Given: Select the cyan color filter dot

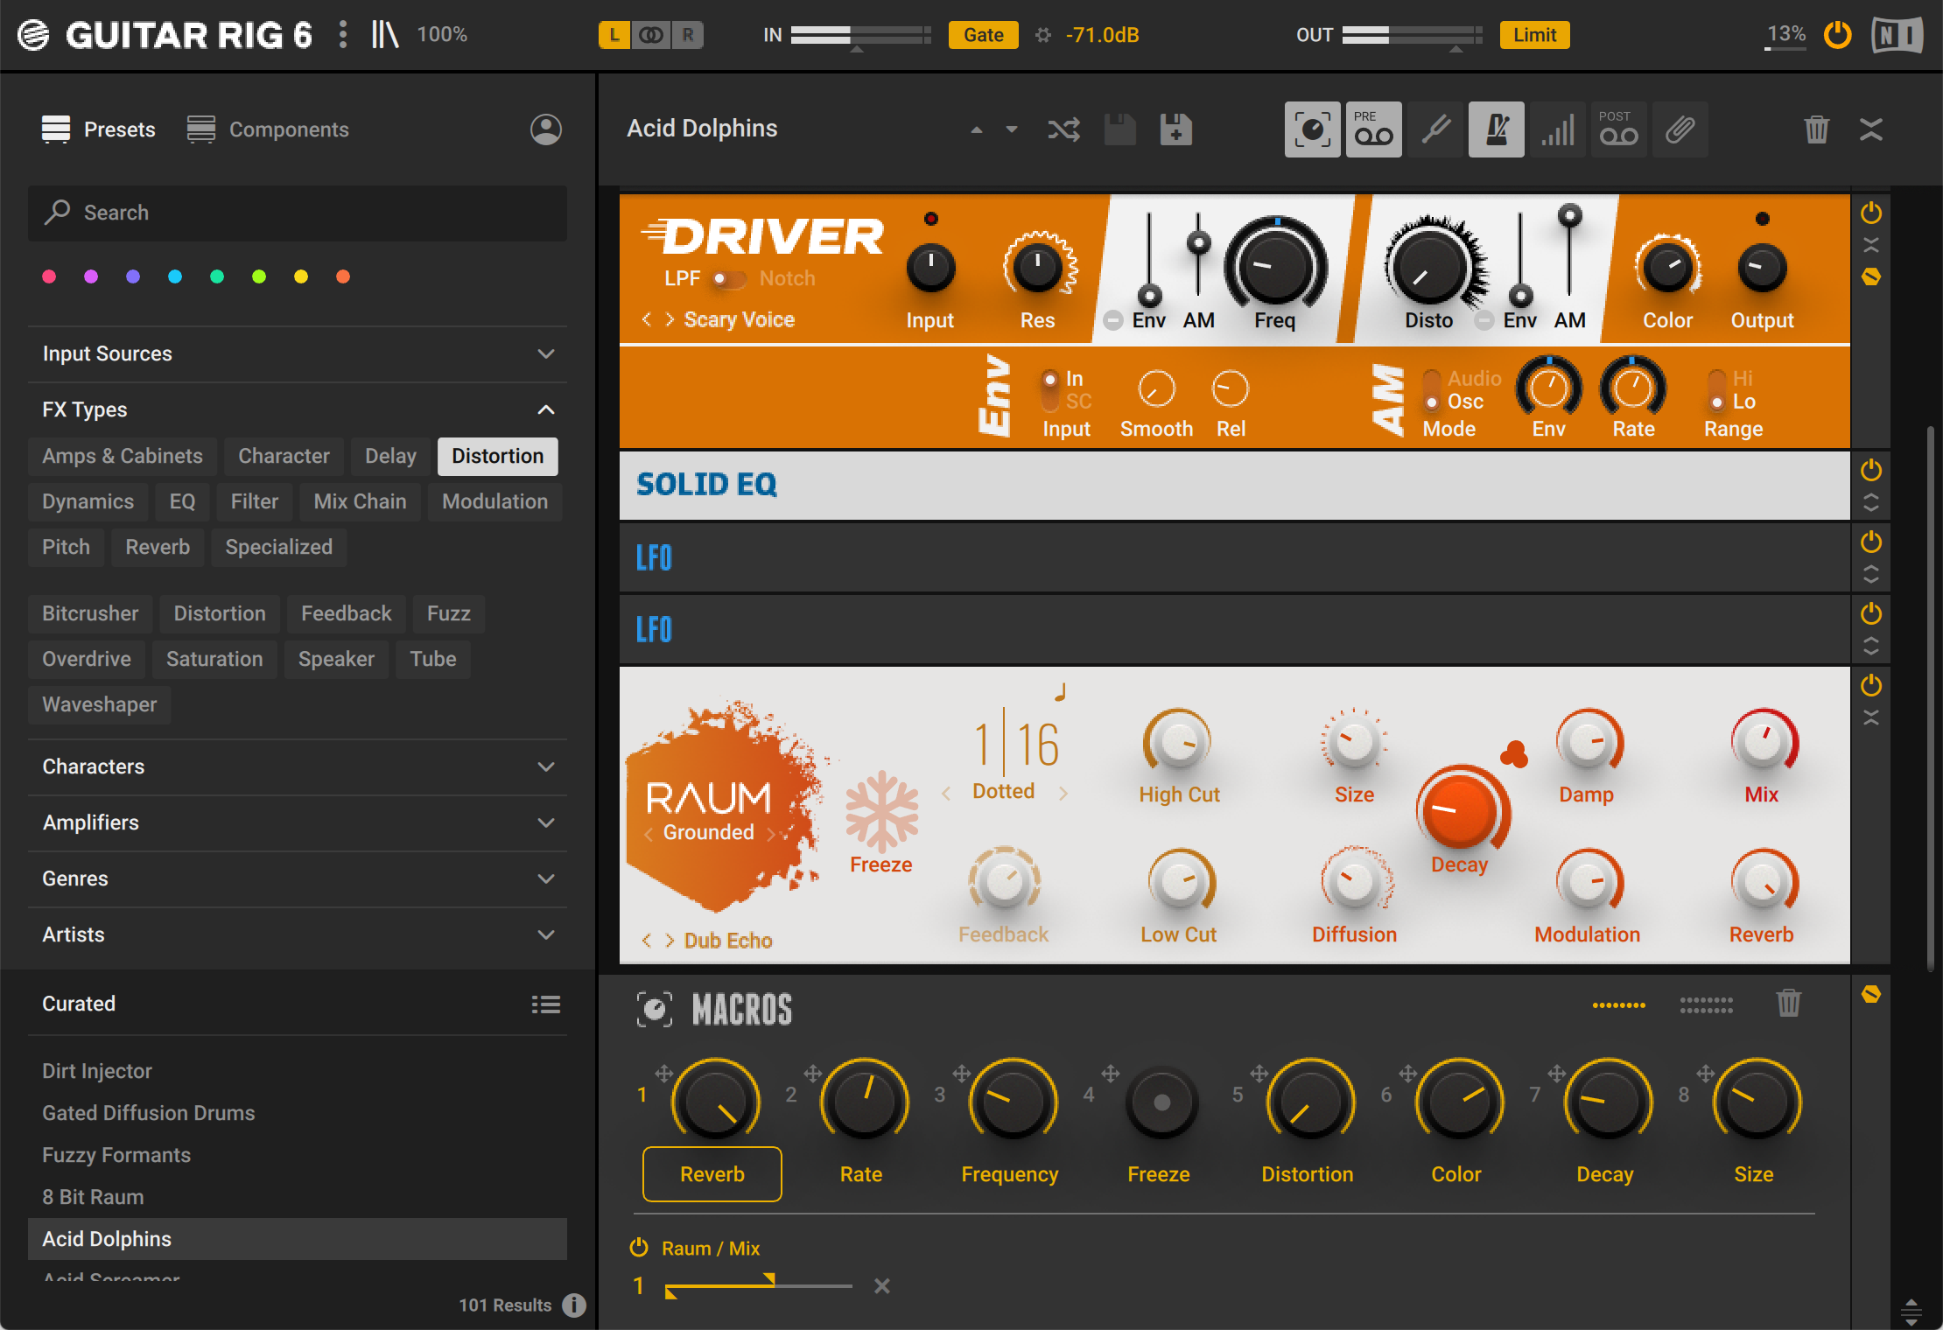Looking at the screenshot, I should pyautogui.click(x=175, y=276).
